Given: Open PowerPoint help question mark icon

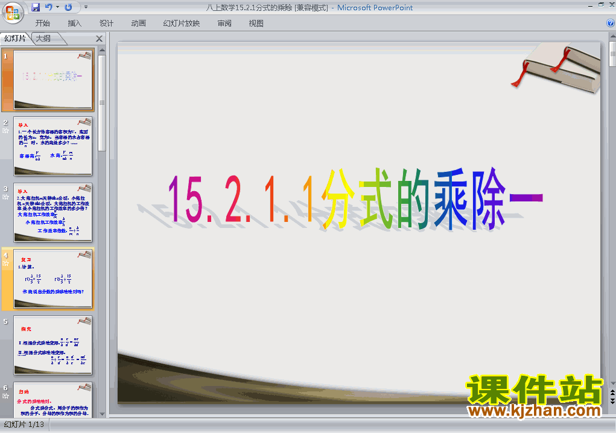Looking at the screenshot, I should pos(611,23).
